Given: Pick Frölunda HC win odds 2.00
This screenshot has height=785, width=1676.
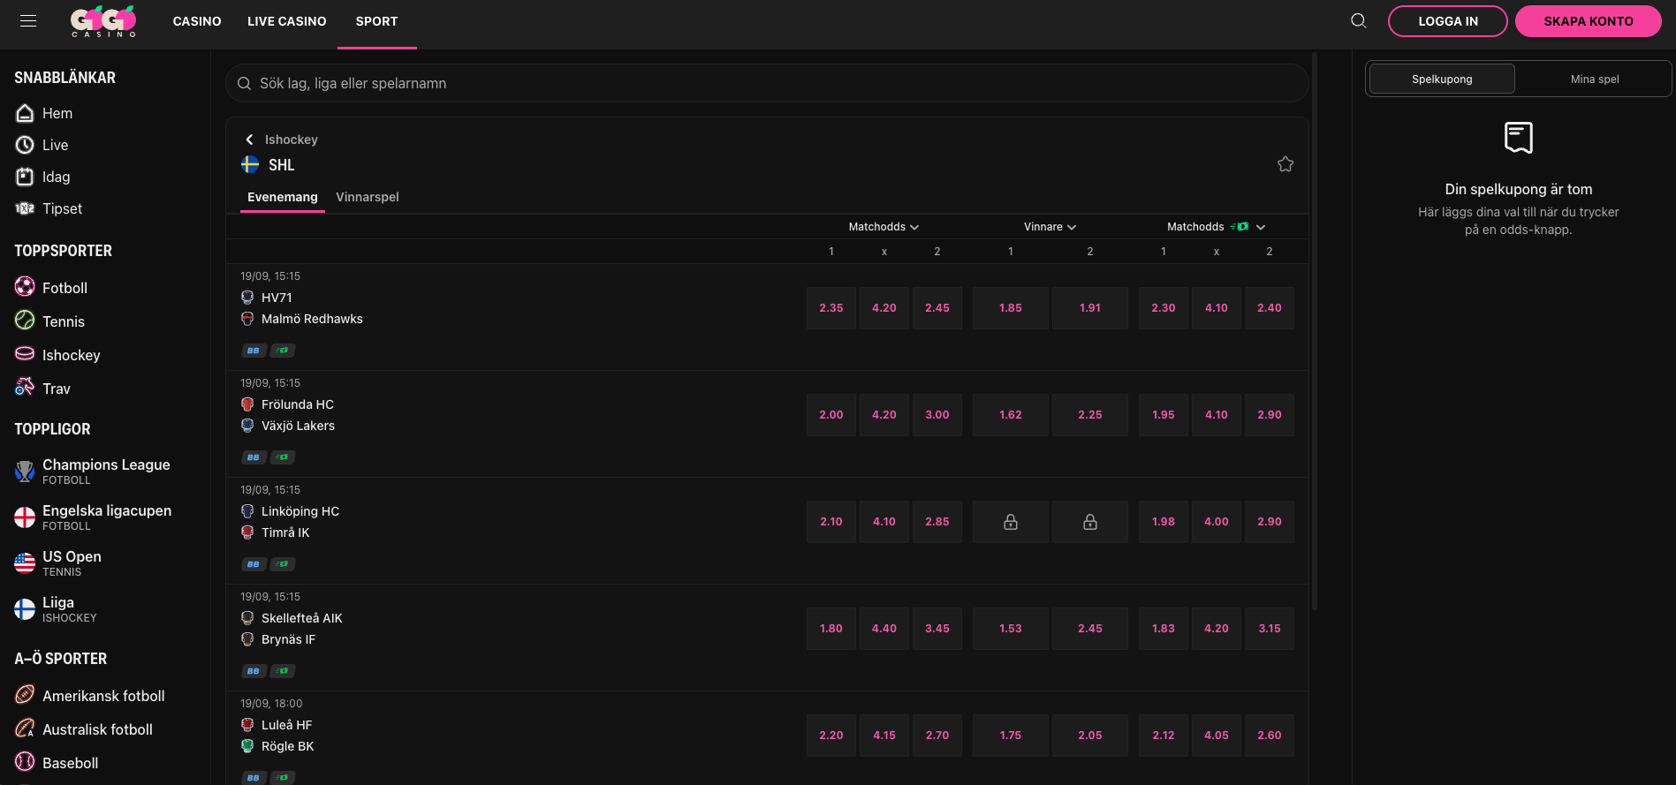Looking at the screenshot, I should (x=831, y=415).
